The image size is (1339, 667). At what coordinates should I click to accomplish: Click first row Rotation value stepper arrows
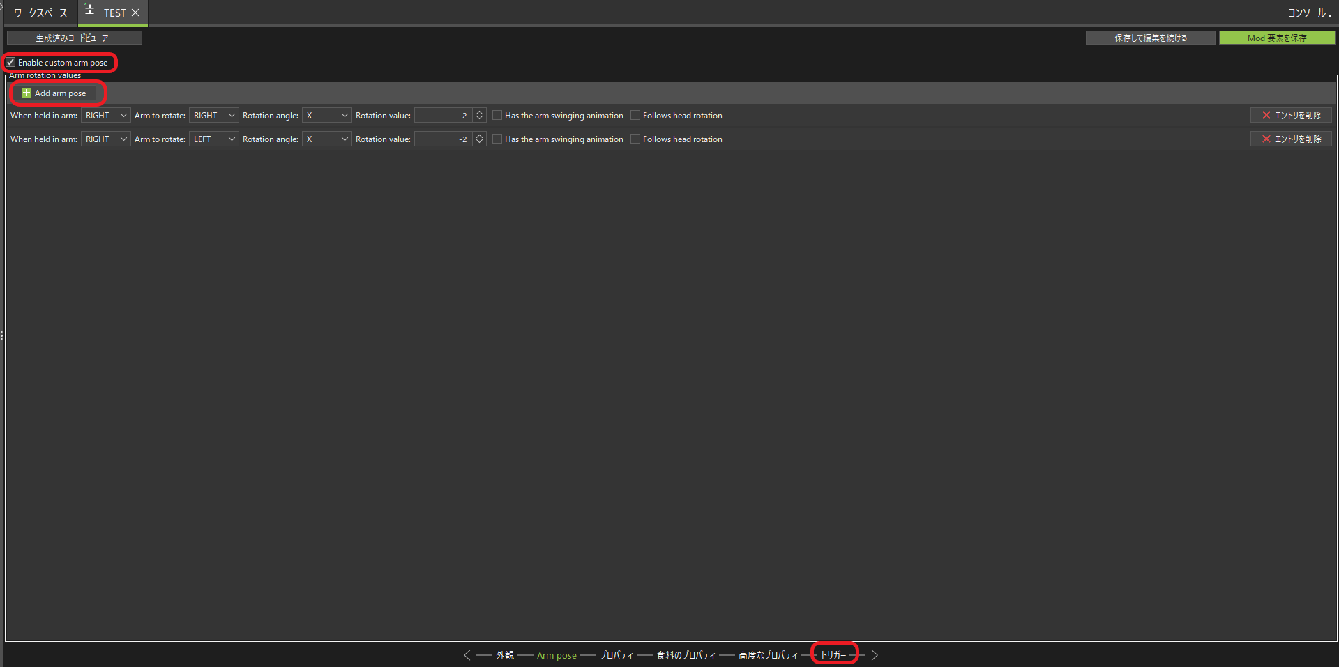click(479, 116)
